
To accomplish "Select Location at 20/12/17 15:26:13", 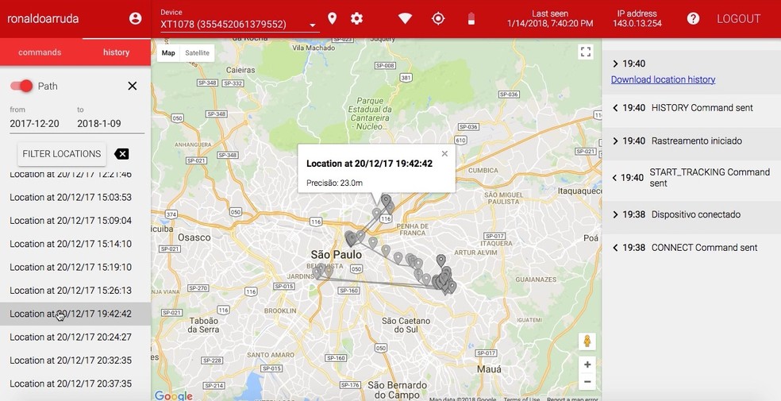I will [x=75, y=291].
